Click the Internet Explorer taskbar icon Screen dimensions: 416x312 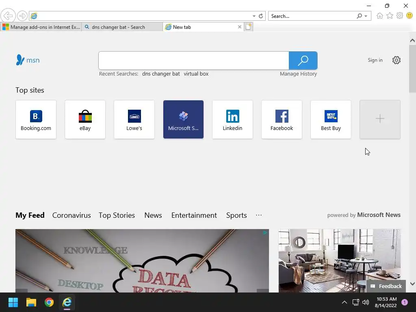pos(67,302)
